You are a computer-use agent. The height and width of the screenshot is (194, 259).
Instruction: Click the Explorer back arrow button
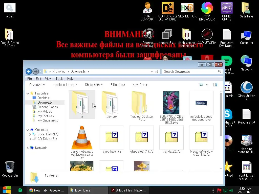(x=29, y=71)
